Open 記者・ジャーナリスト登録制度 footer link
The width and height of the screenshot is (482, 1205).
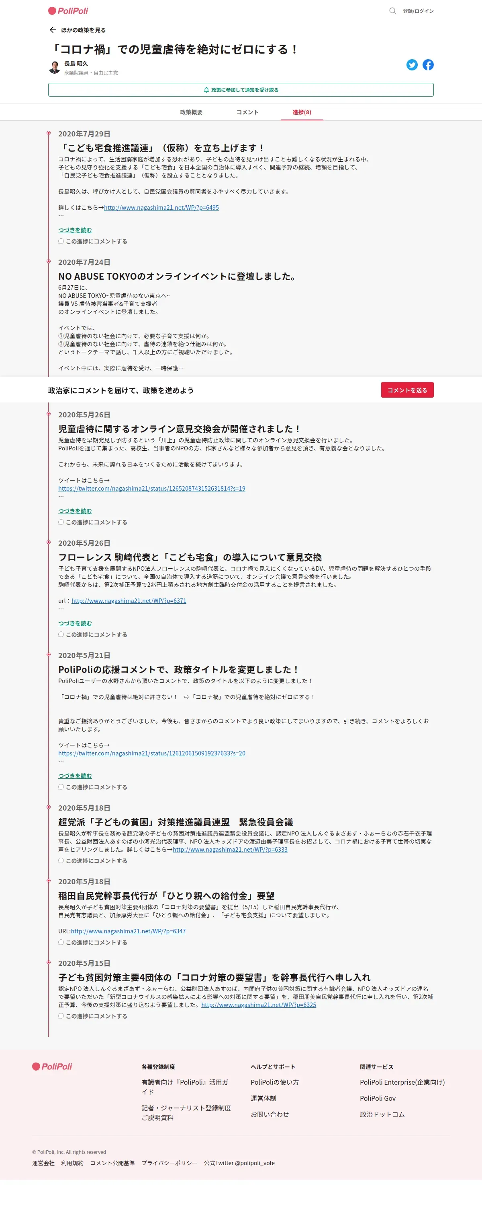186,1112
